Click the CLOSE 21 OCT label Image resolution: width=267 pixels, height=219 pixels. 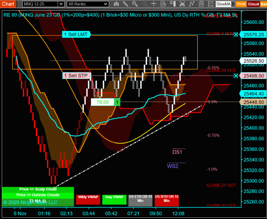pos(221,185)
